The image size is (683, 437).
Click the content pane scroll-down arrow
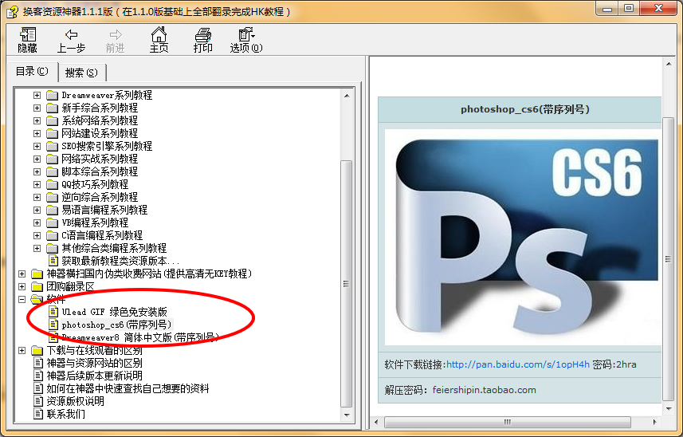coord(669,408)
